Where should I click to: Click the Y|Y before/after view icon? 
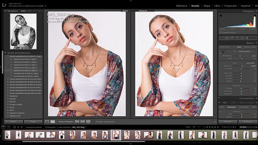pyautogui.click(x=53, y=122)
